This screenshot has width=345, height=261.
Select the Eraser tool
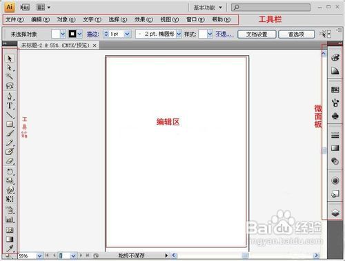point(10,161)
